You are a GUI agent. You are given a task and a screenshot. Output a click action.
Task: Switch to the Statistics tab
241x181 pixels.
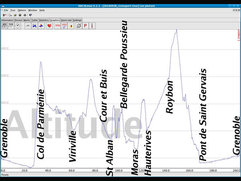click(x=44, y=20)
